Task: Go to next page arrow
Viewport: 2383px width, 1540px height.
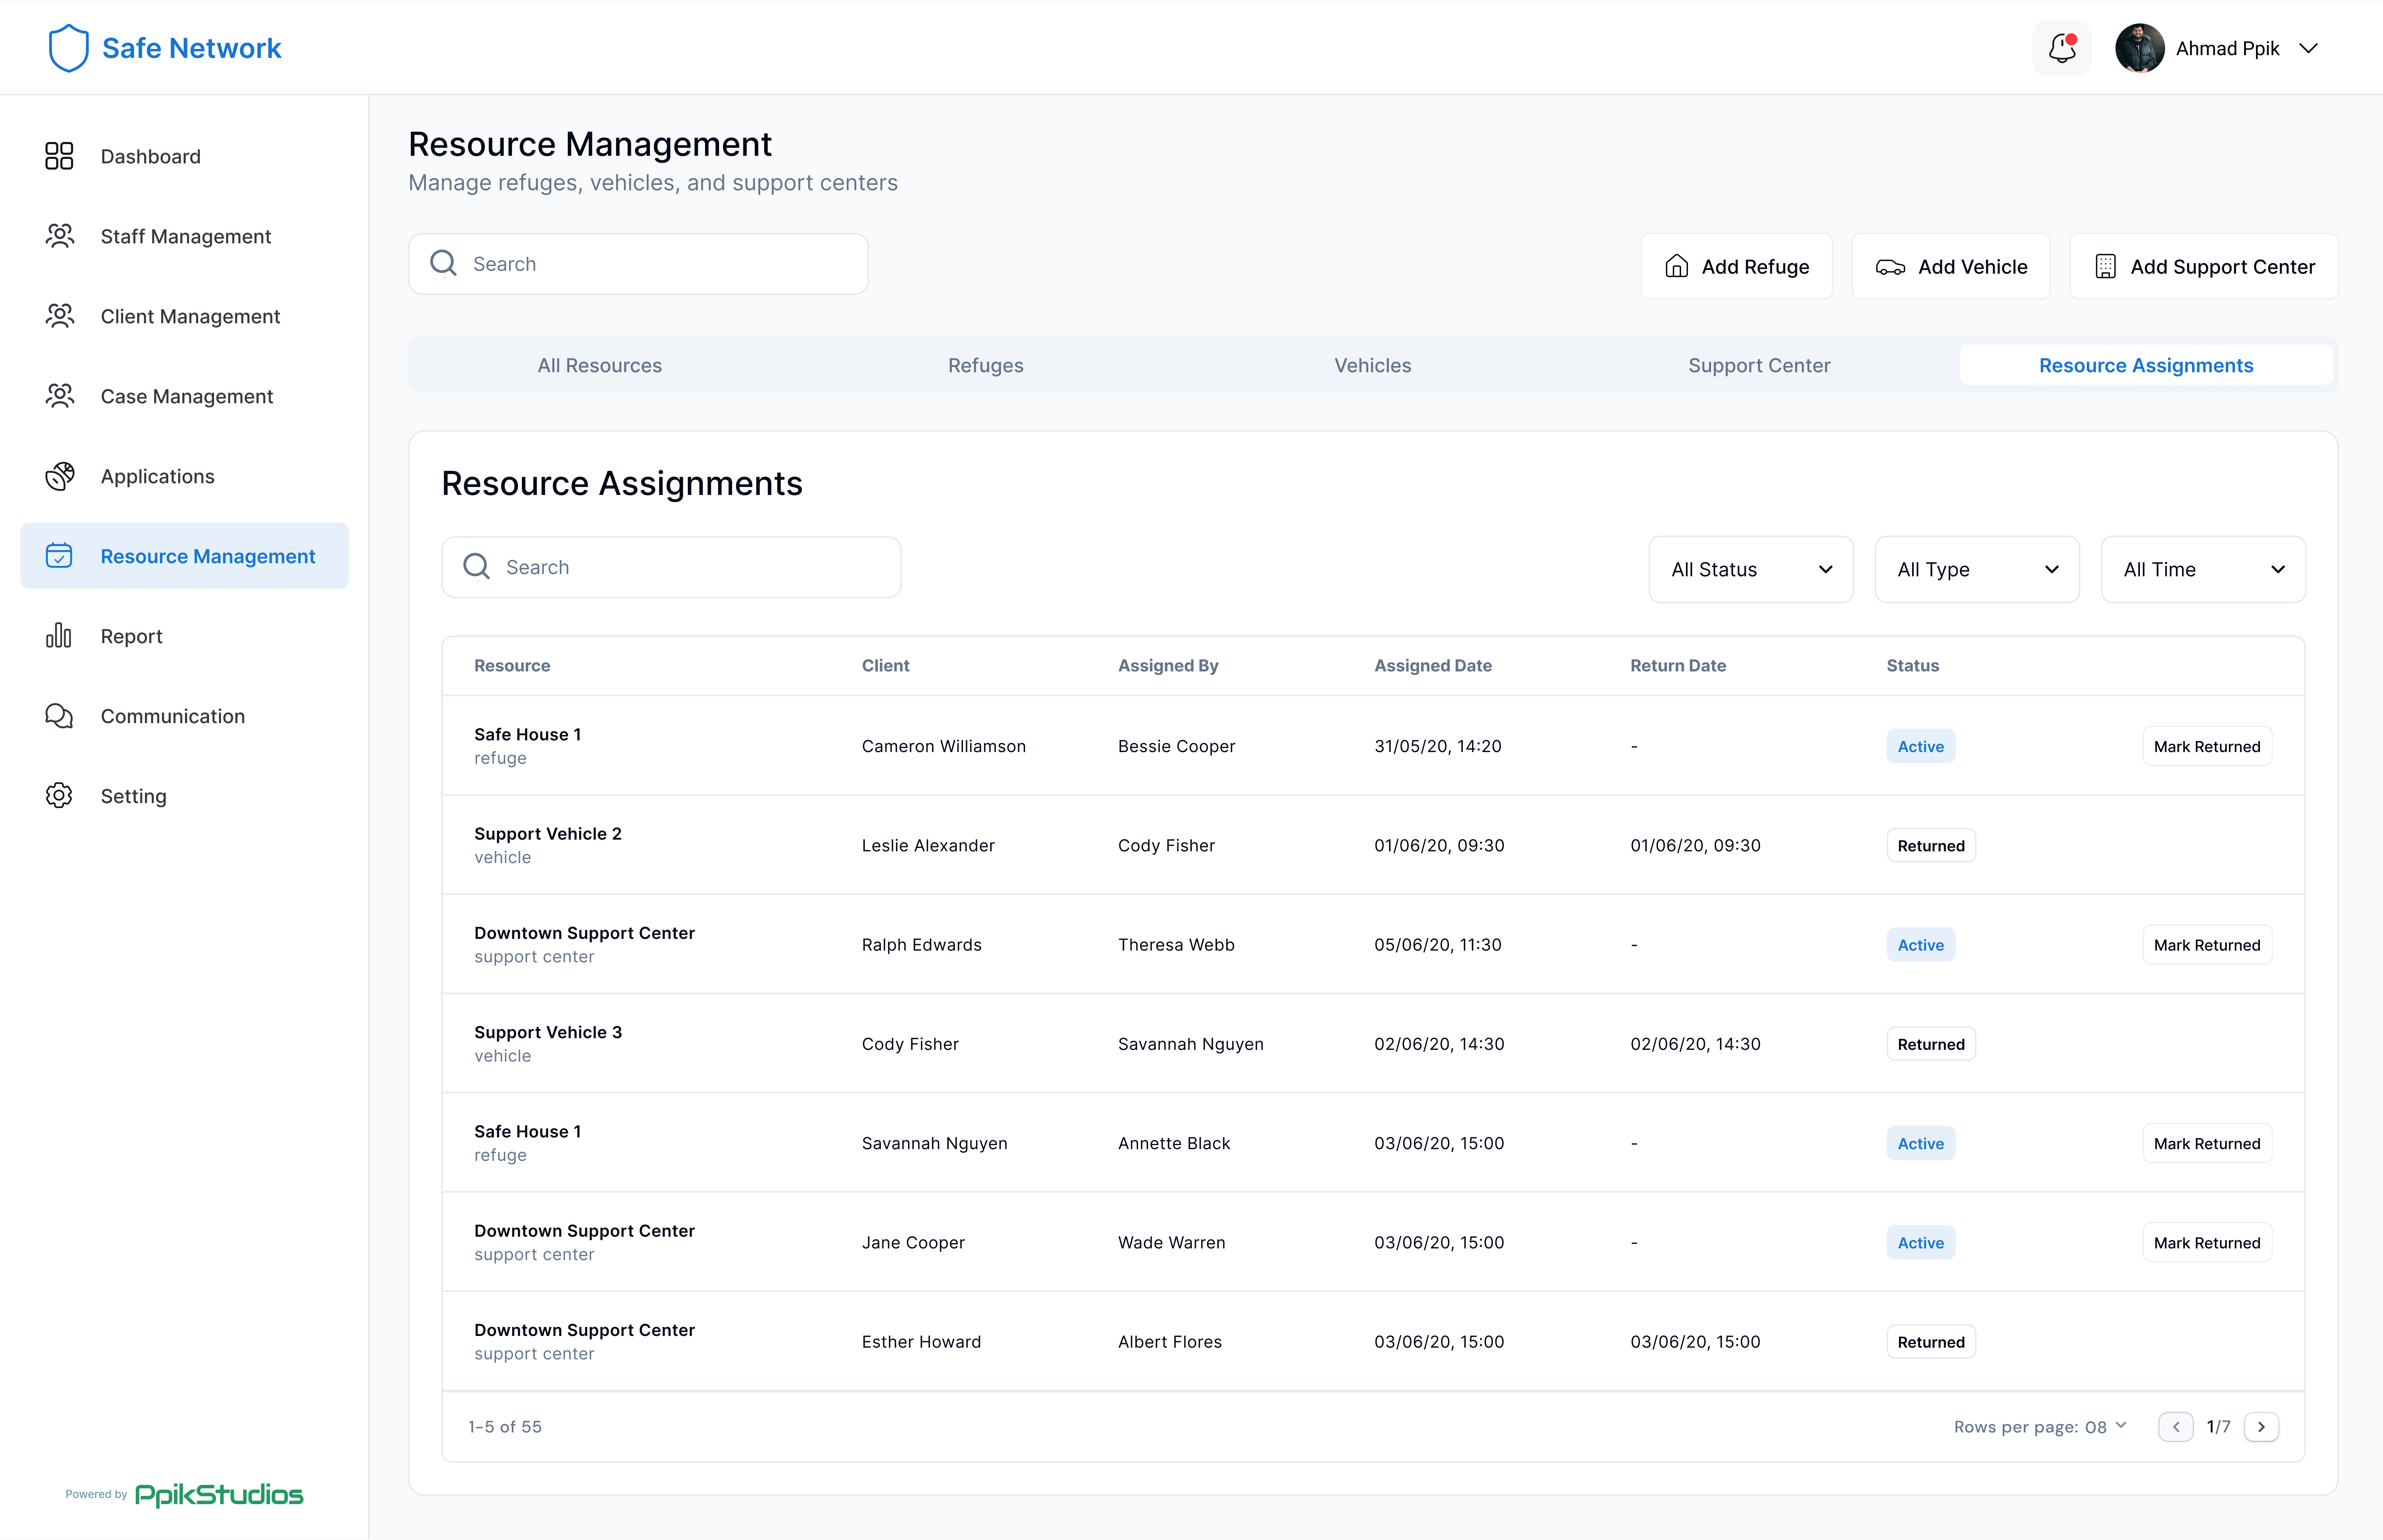Action: coord(2261,1427)
